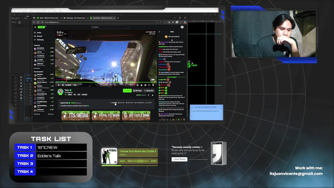The height and width of the screenshot is (188, 334).
Task: Toggle theater mode on the video player
Action: click(x=145, y=85)
